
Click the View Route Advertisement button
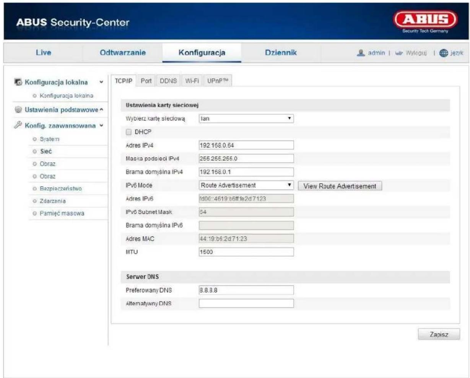tap(340, 186)
